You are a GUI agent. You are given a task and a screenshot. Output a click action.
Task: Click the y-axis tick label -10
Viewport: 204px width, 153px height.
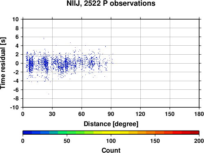click(x=14, y=107)
